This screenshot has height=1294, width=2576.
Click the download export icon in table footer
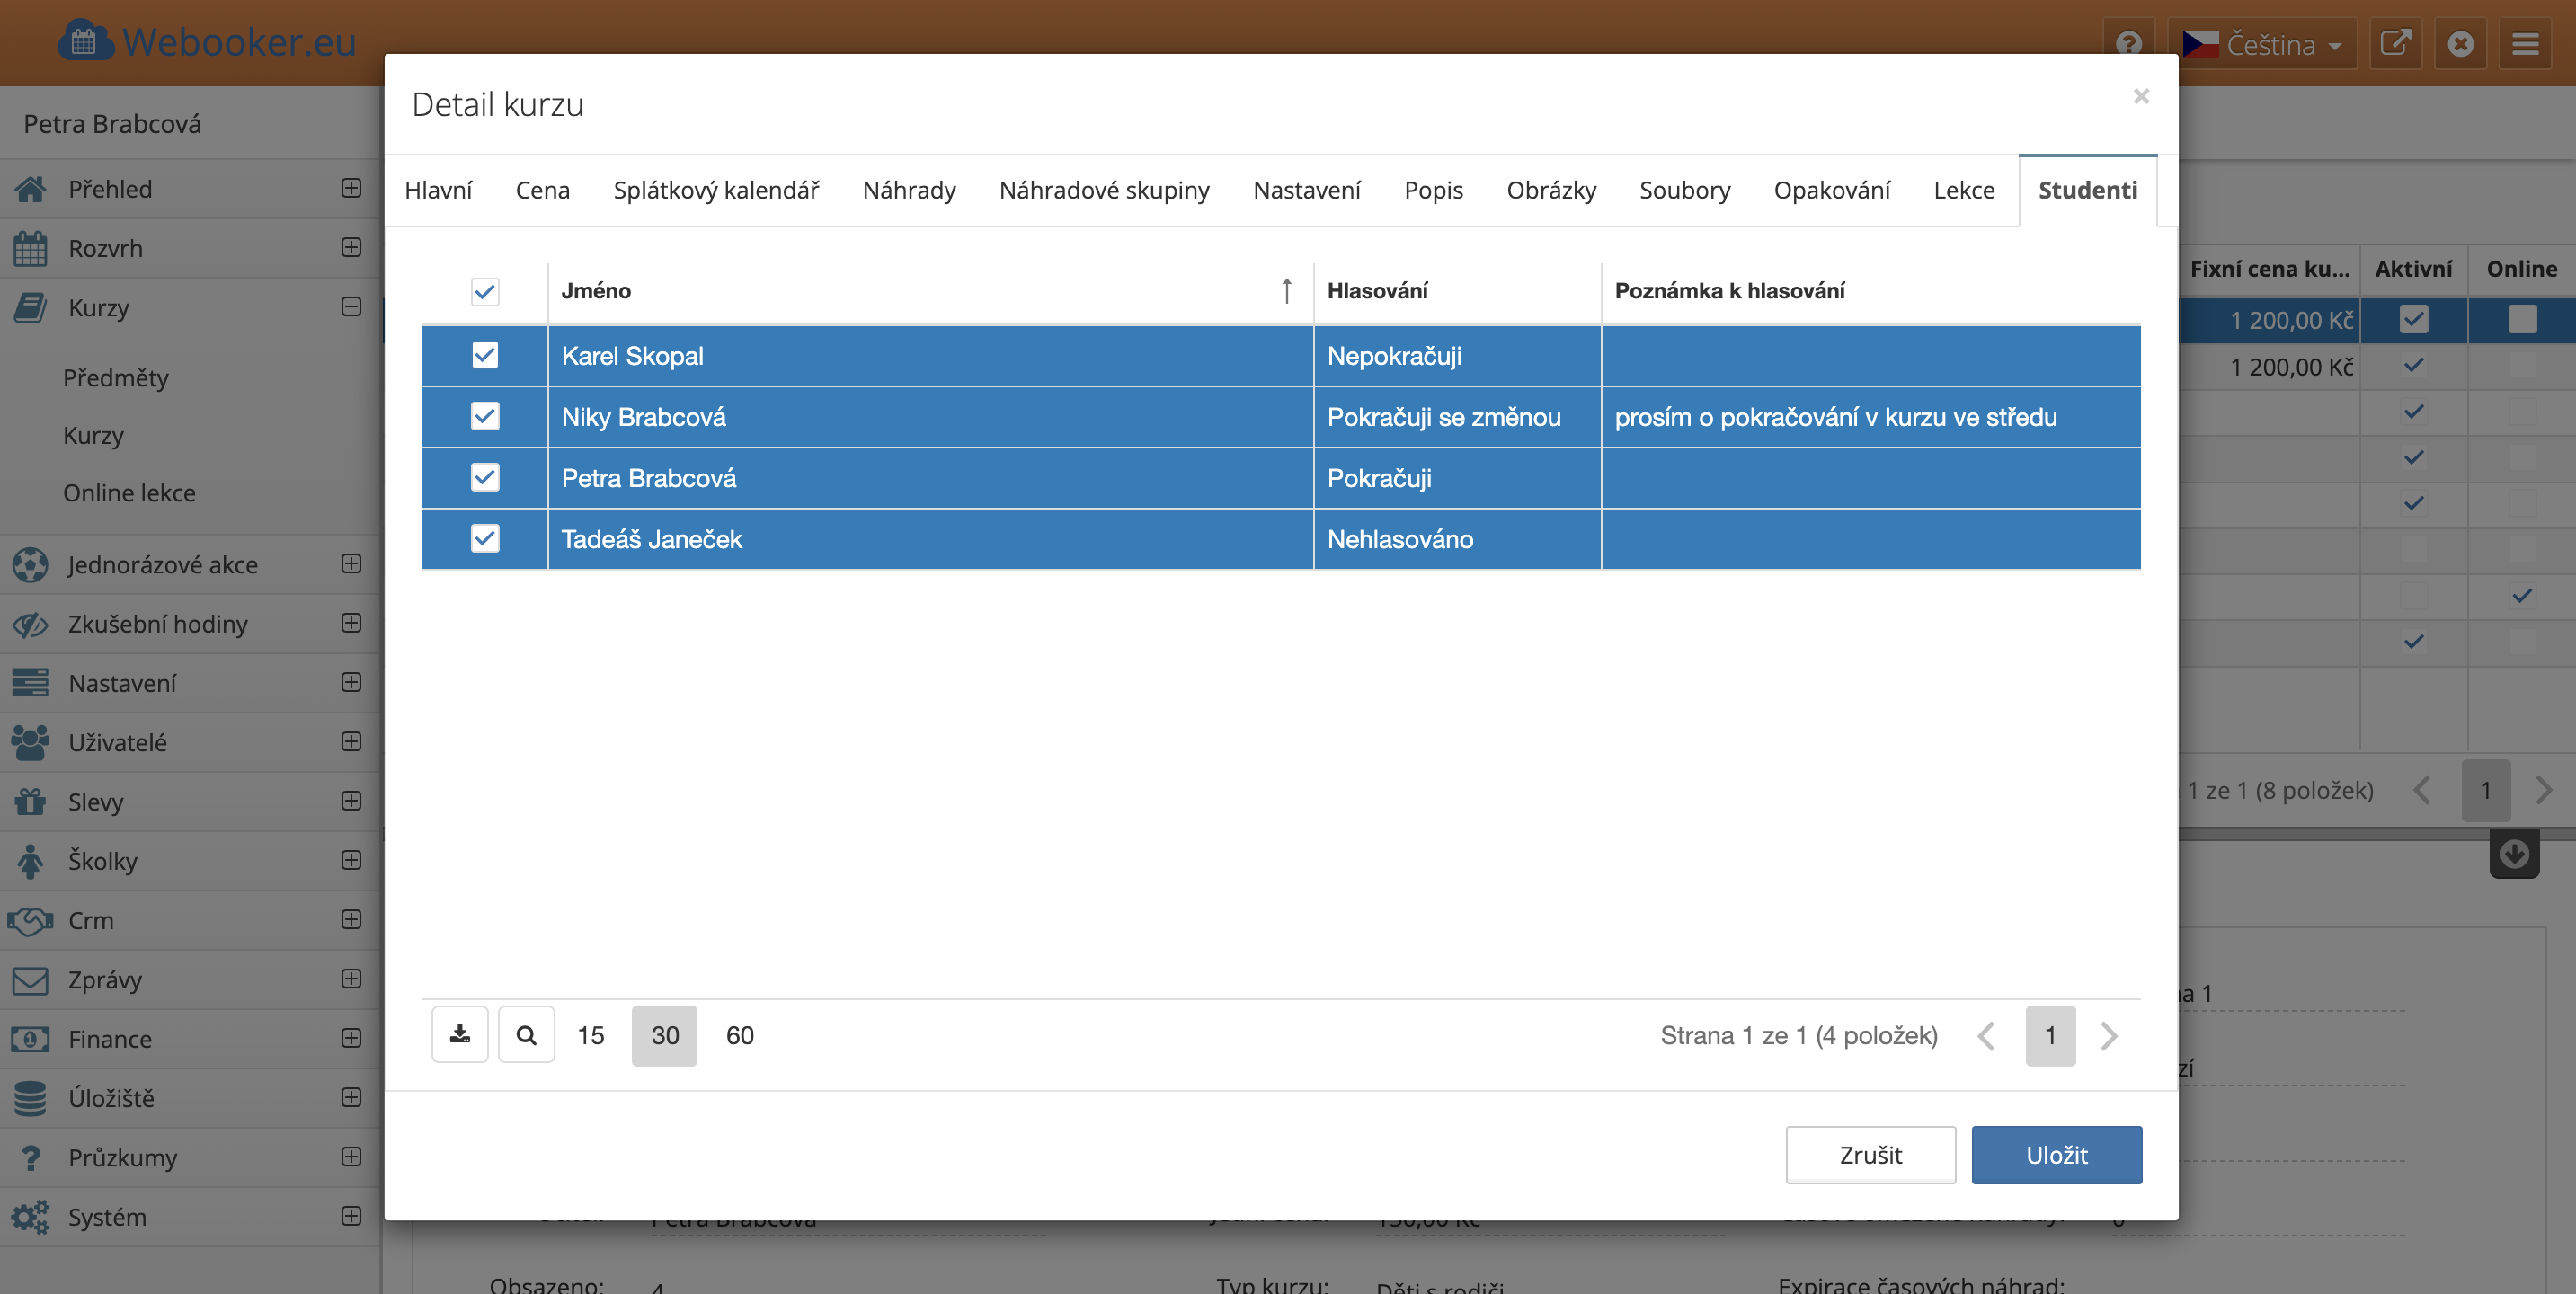459,1034
